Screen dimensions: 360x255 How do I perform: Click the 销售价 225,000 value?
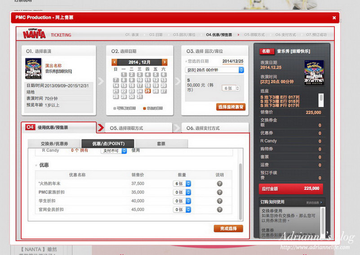313,112
